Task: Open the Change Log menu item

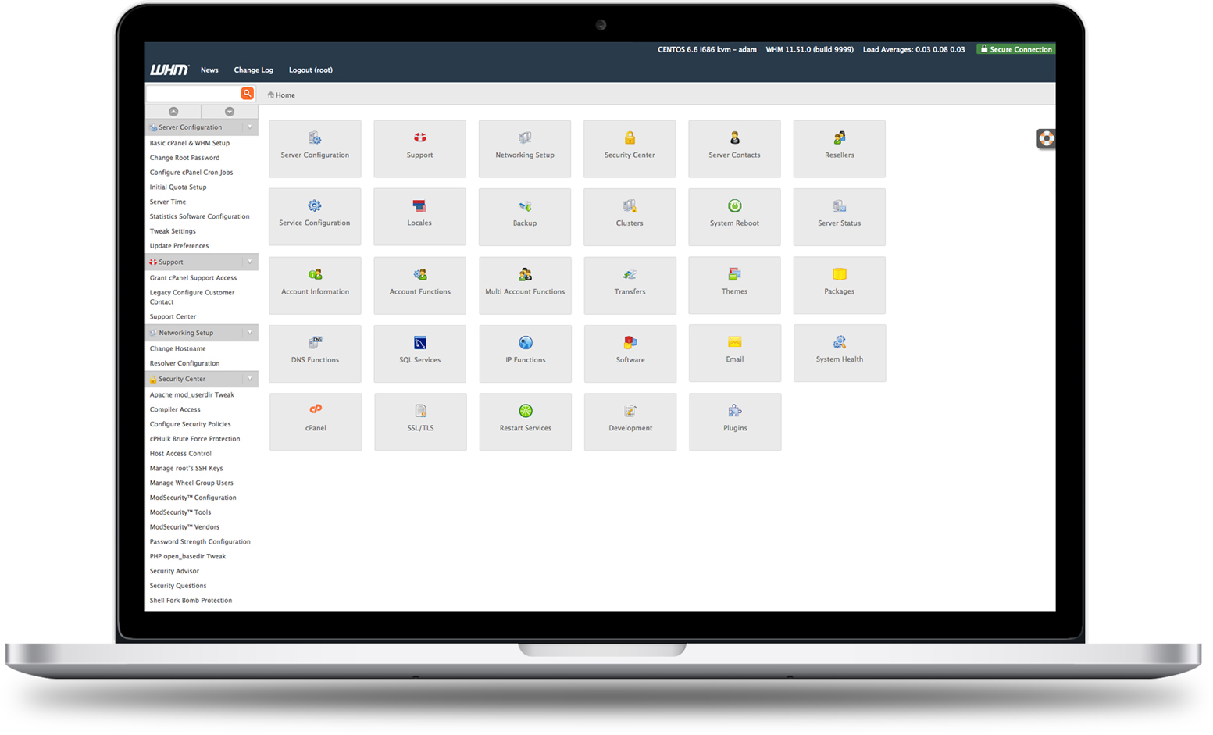Action: click(x=254, y=70)
